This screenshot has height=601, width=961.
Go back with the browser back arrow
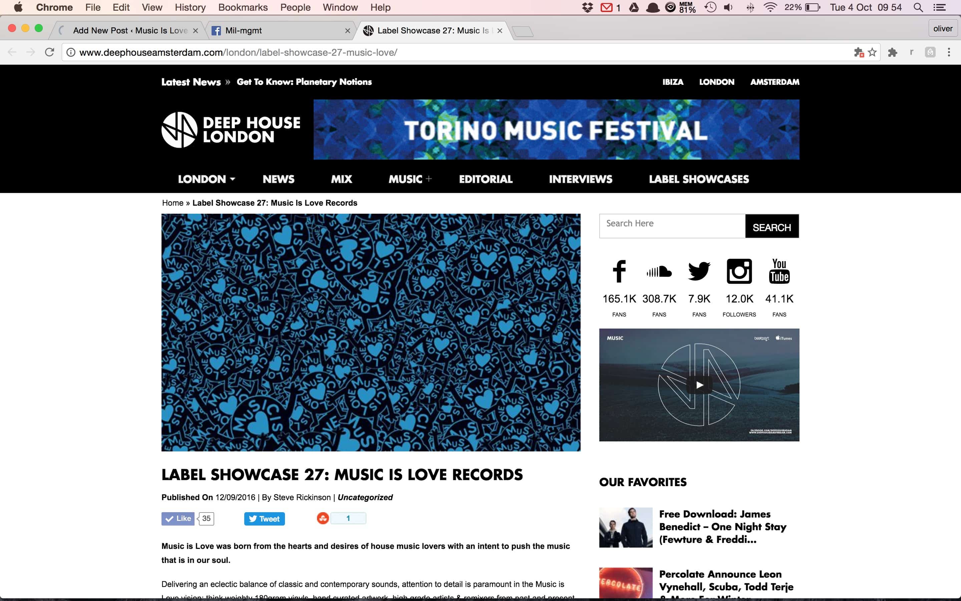pos(12,52)
